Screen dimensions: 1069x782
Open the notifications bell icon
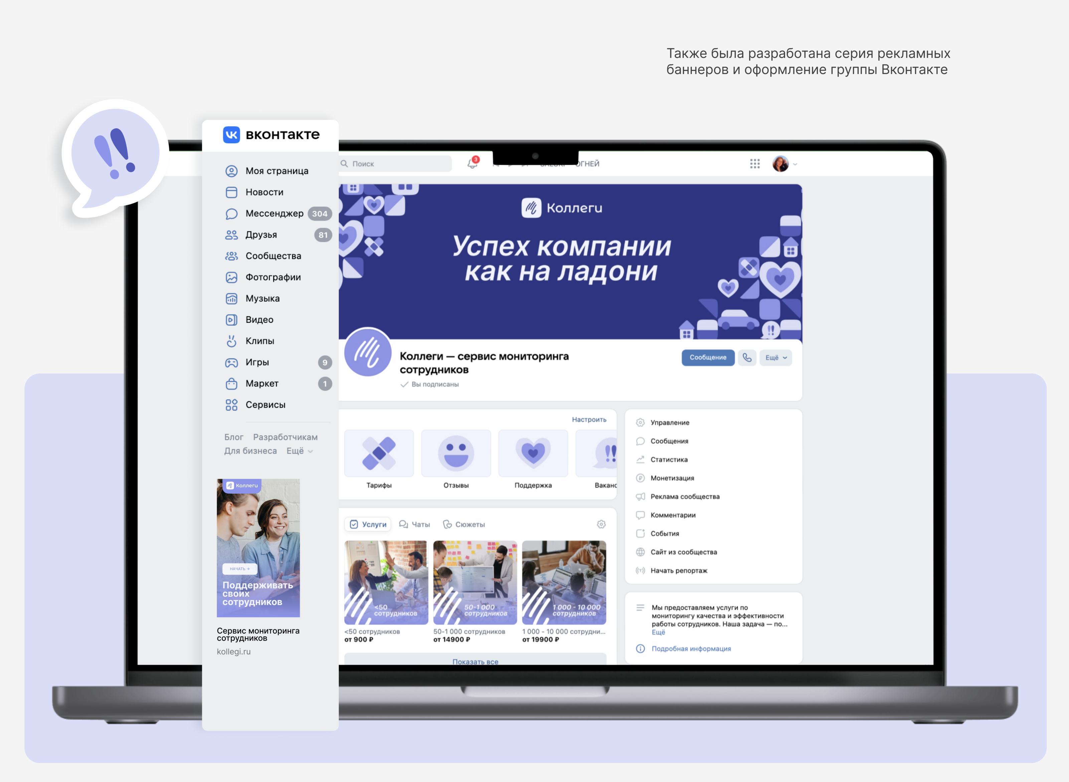coord(472,164)
